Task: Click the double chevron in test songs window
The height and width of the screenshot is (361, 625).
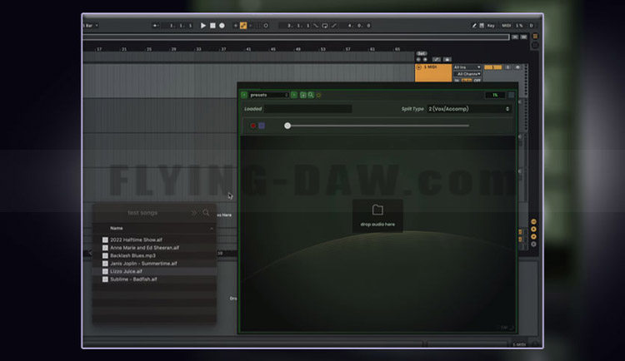Action: [x=193, y=213]
